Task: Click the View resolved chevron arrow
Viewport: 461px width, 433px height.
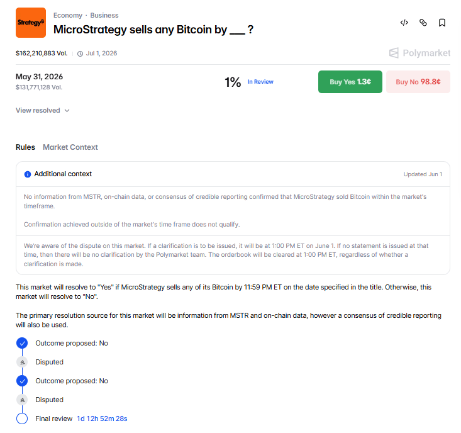Action: tap(67, 111)
